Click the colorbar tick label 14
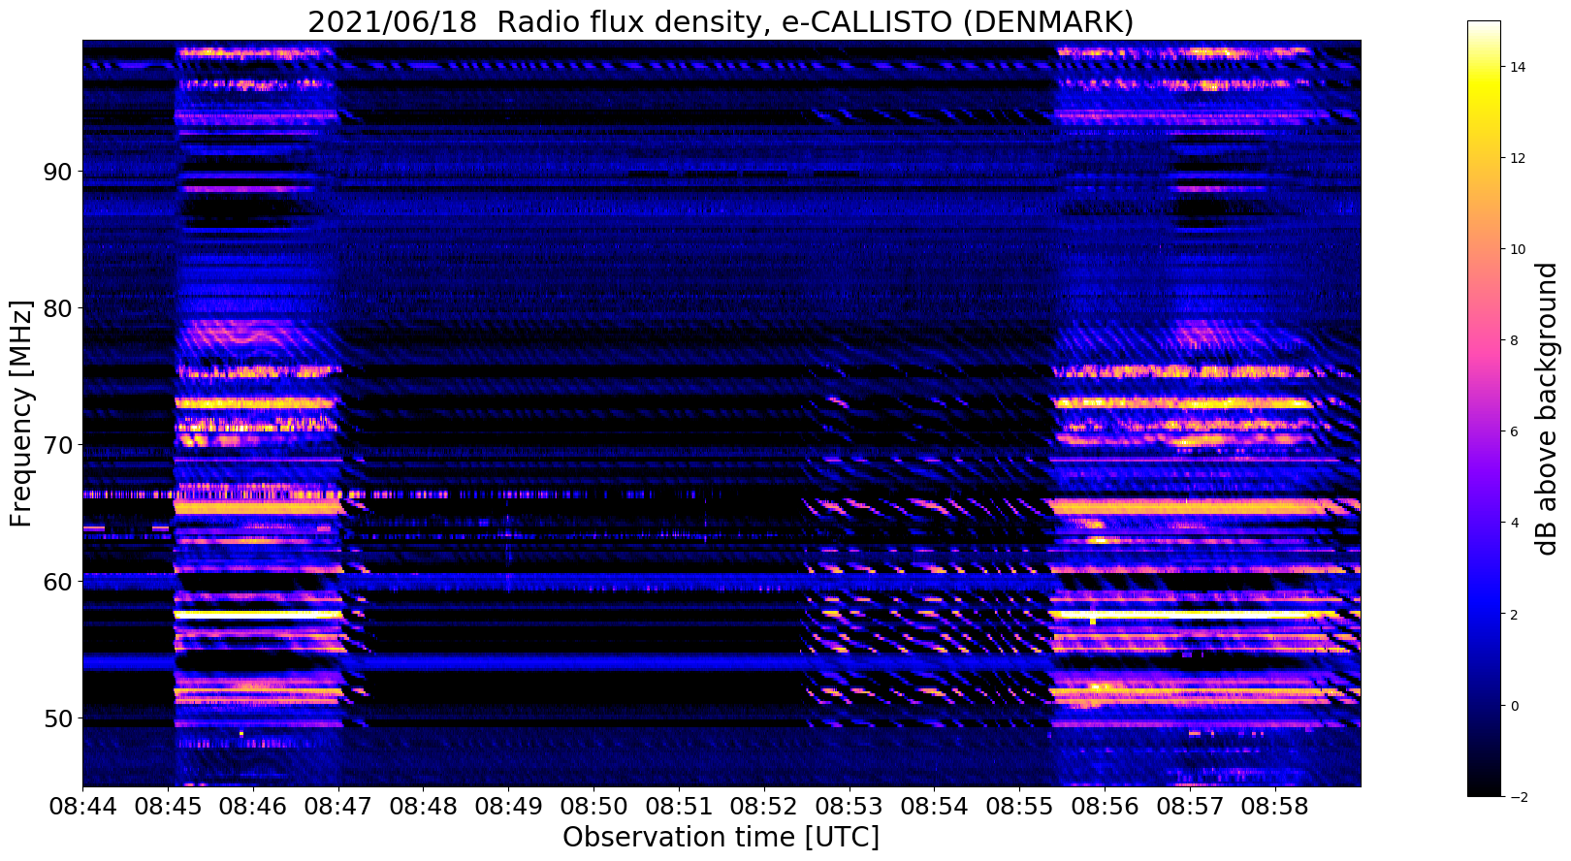1571x861 pixels. pyautogui.click(x=1518, y=67)
